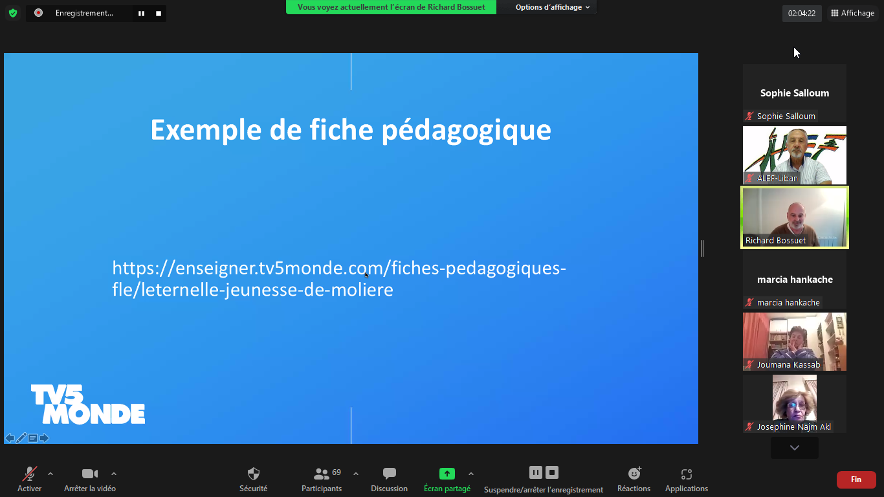Viewport: 884px width, 497px height.
Task: Pause recording in the bottom toolbar
Action: tap(536, 472)
